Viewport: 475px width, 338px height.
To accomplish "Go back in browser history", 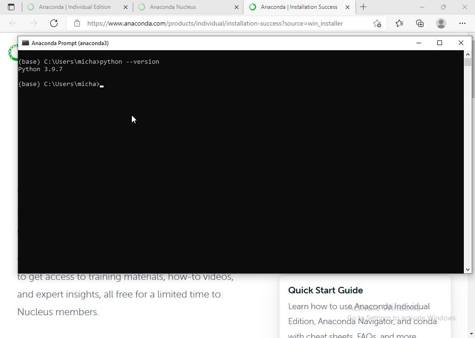I will click(13, 23).
